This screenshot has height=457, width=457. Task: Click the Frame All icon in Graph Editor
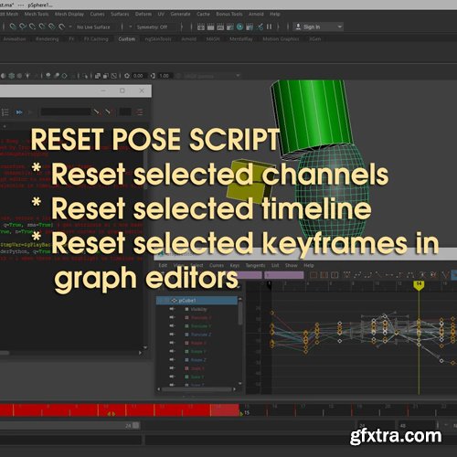point(314,275)
